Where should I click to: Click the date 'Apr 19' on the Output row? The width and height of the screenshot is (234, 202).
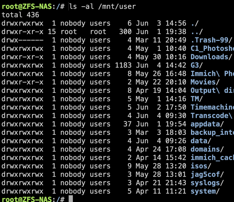(148, 90)
